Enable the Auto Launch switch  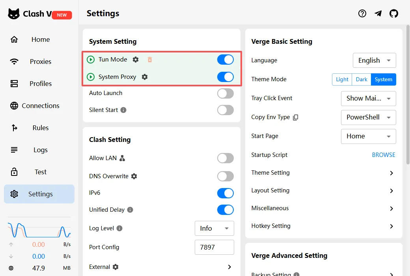point(225,93)
